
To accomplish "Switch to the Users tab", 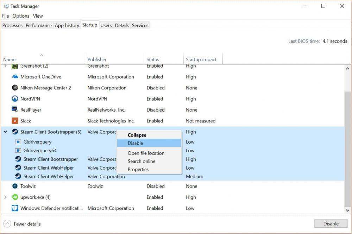I will pyautogui.click(x=106, y=25).
